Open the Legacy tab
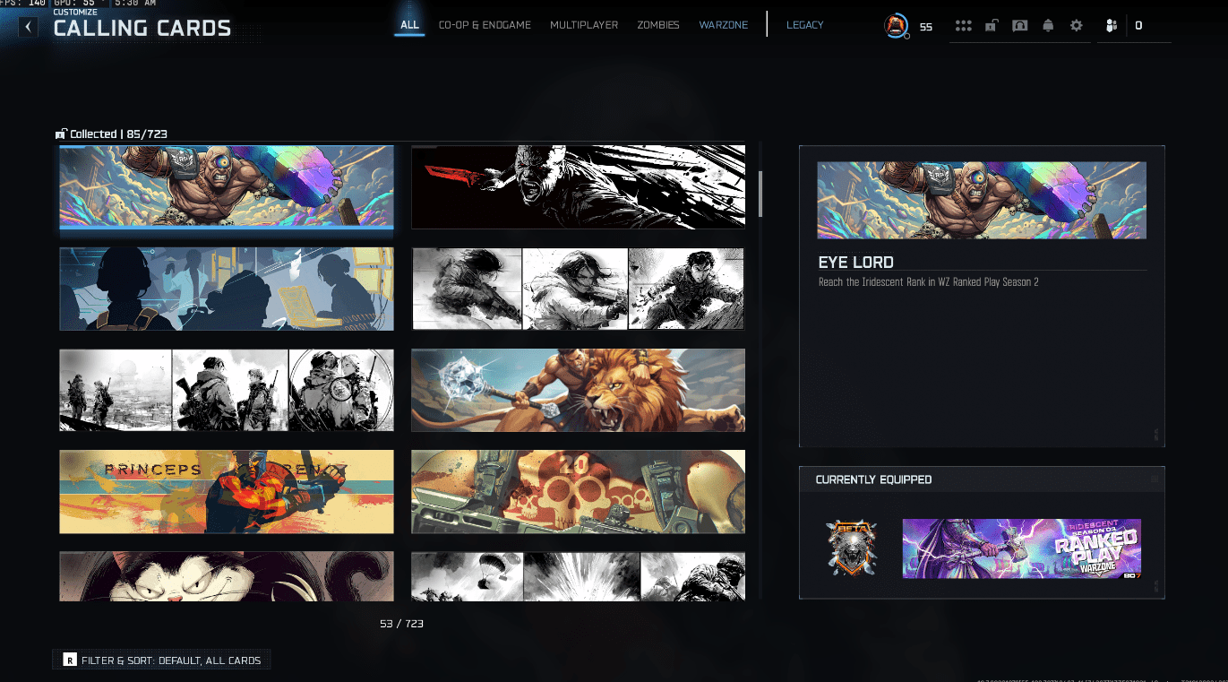Viewport: 1228px width, 682px height. coord(804,25)
